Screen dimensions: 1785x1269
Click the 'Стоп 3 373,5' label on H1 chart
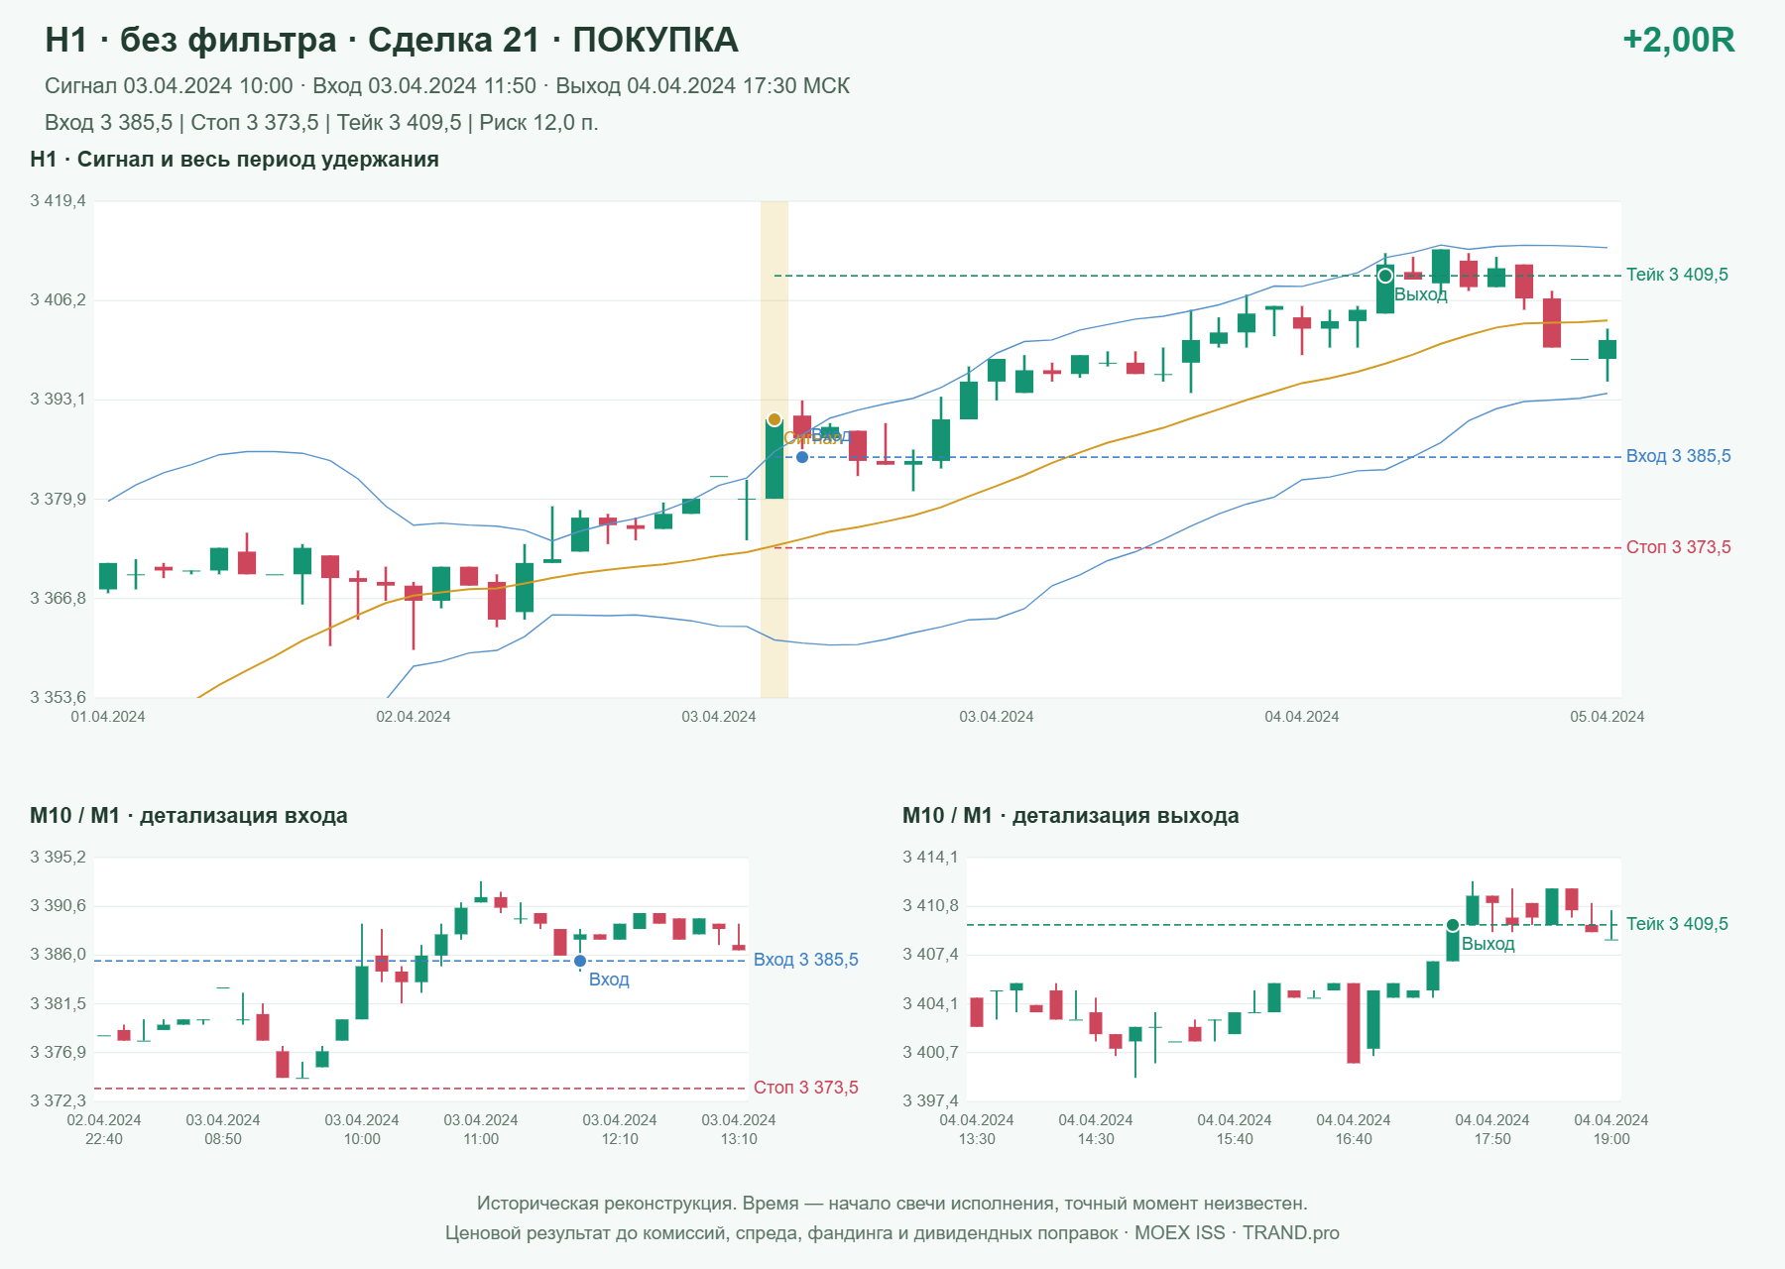tap(1678, 547)
